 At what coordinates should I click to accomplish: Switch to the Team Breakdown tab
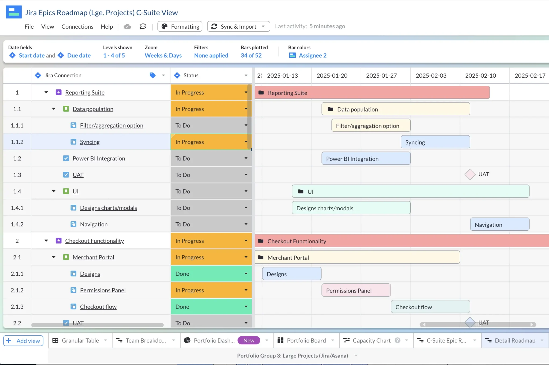(x=146, y=340)
